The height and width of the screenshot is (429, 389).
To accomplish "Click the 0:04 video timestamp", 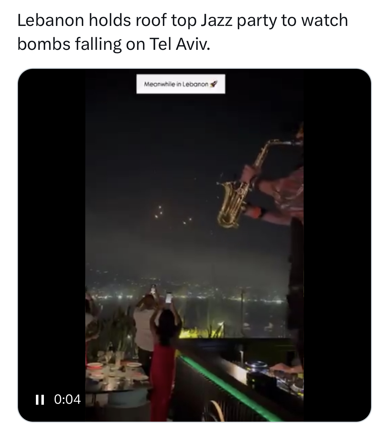I will 67,399.
